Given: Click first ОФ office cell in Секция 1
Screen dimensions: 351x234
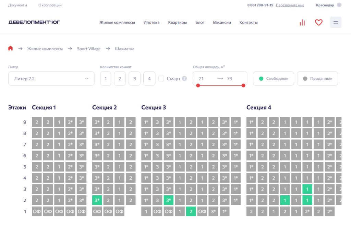Looking at the screenshot, I should (37, 211).
